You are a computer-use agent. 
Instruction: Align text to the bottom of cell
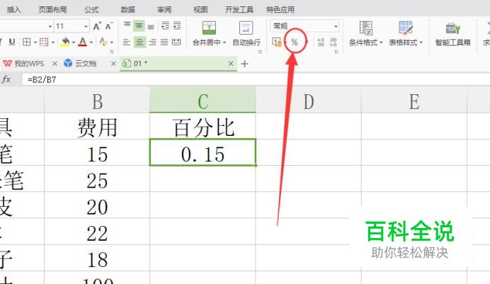(151, 25)
